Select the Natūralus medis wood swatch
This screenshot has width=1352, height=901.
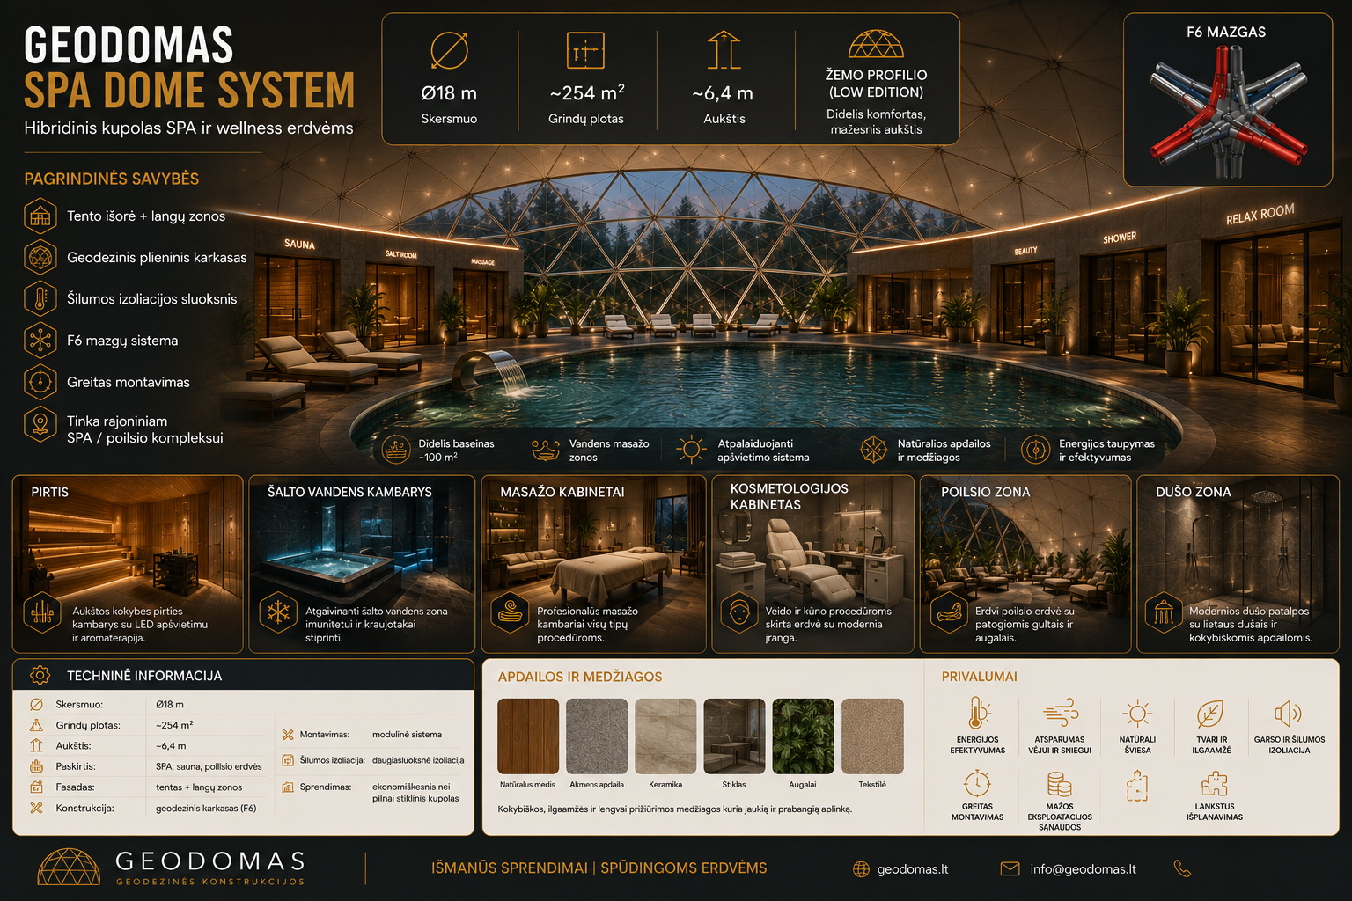[528, 736]
